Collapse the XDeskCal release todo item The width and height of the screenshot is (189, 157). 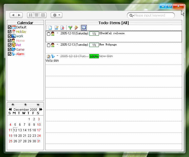coord(58,33)
